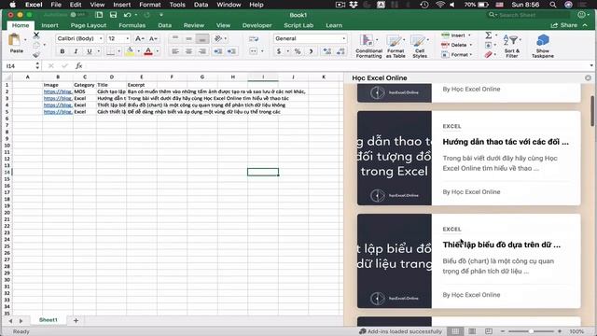Open the font size 12 box

point(118,38)
